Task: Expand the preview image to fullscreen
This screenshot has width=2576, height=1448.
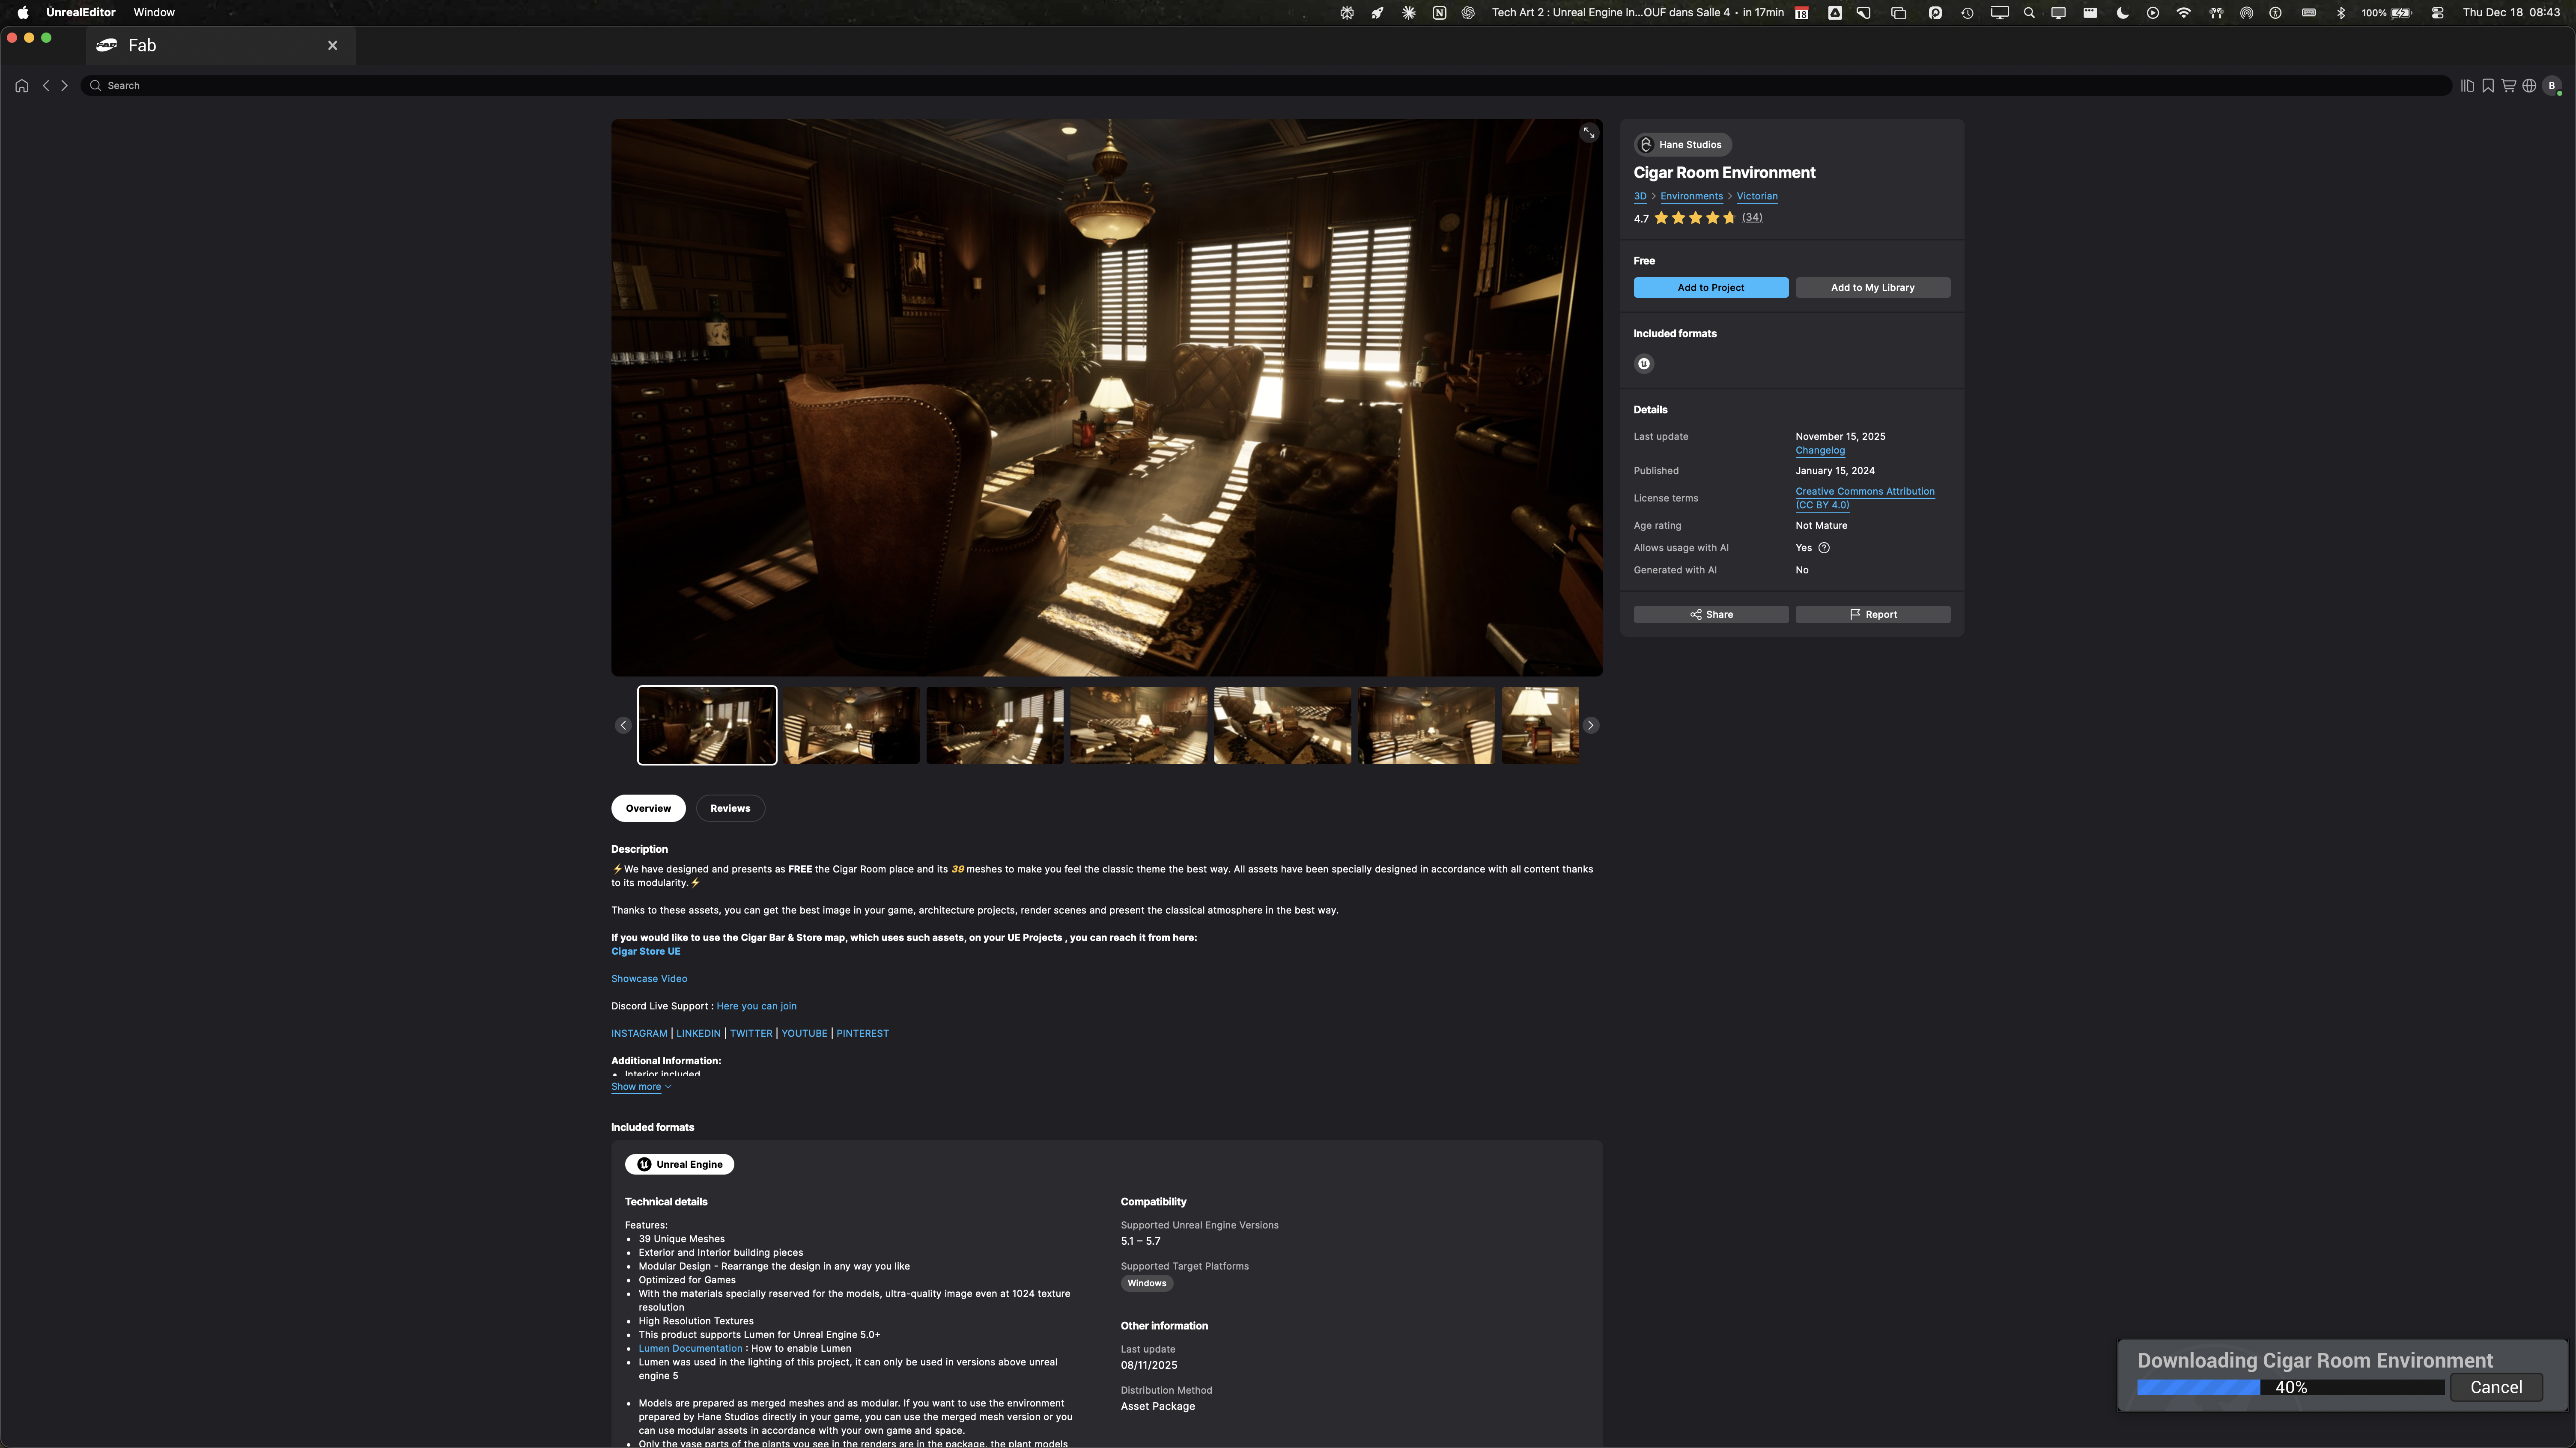Action: point(1589,133)
